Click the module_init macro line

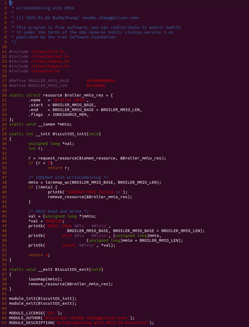[43, 298]
